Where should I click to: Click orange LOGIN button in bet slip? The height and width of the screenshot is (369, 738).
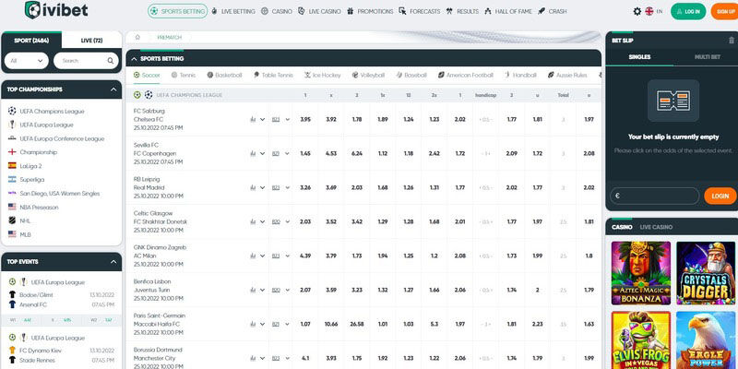[x=720, y=196]
